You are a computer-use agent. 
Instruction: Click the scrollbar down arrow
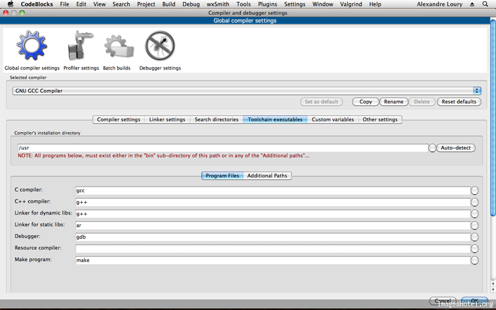point(493,290)
